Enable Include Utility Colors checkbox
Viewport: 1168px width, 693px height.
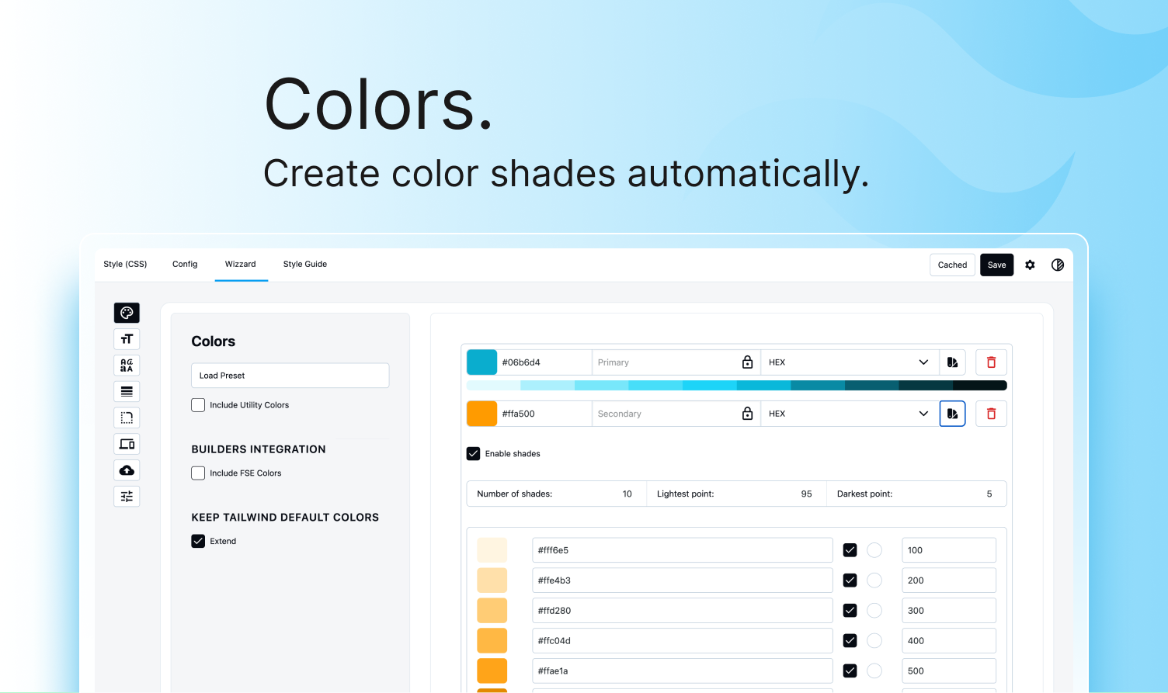198,405
